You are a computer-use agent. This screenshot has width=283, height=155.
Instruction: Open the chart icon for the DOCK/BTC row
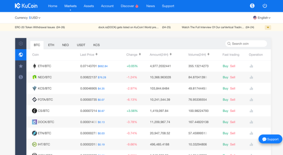coord(251,122)
